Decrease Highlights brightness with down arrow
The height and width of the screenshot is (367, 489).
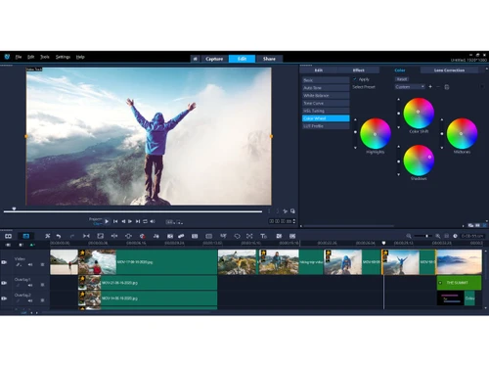point(355,148)
